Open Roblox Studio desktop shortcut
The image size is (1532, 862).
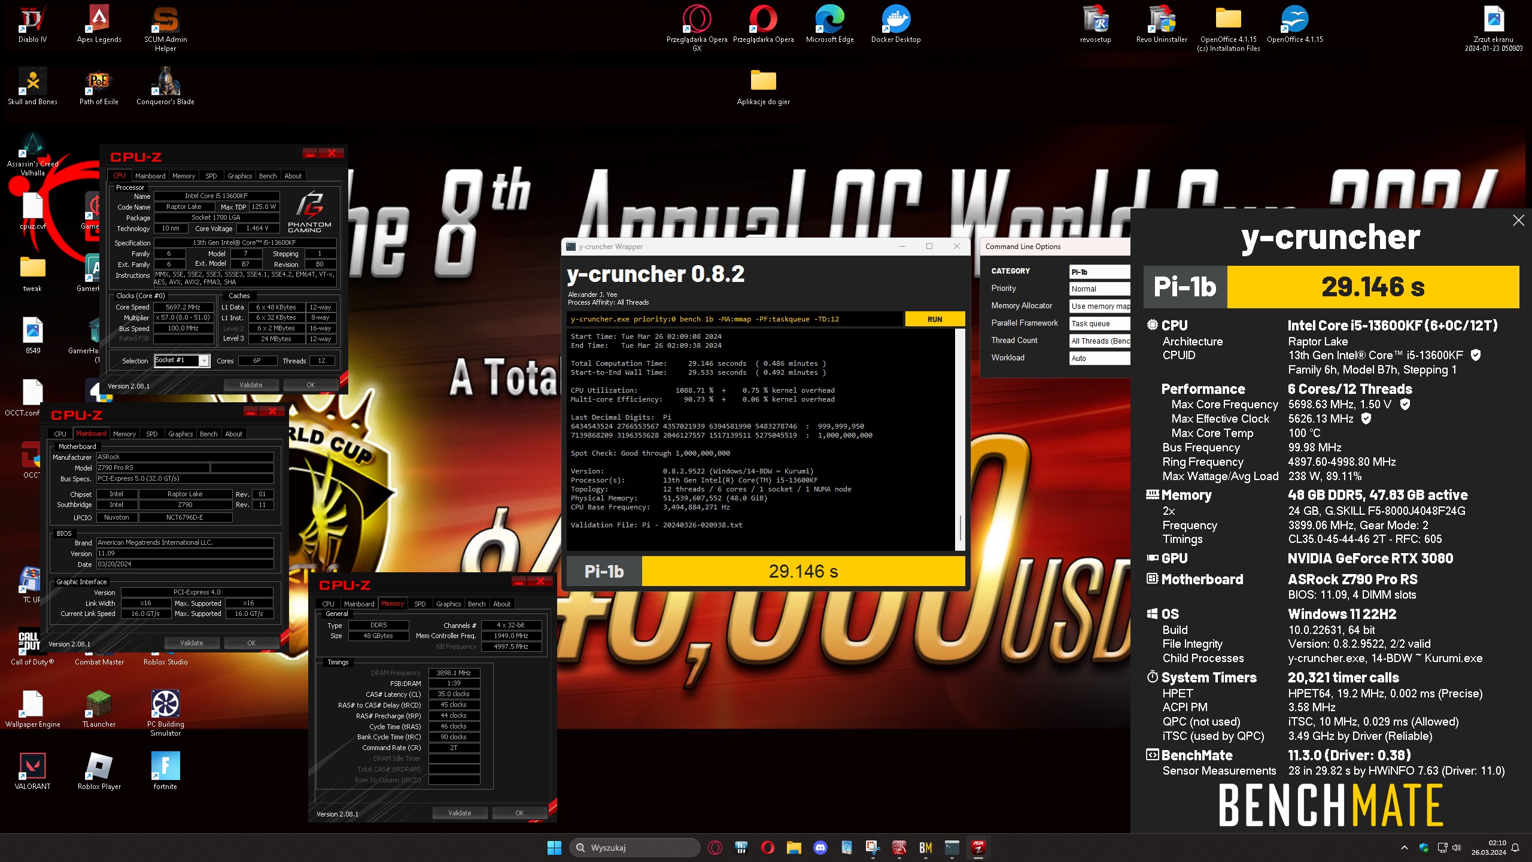166,662
